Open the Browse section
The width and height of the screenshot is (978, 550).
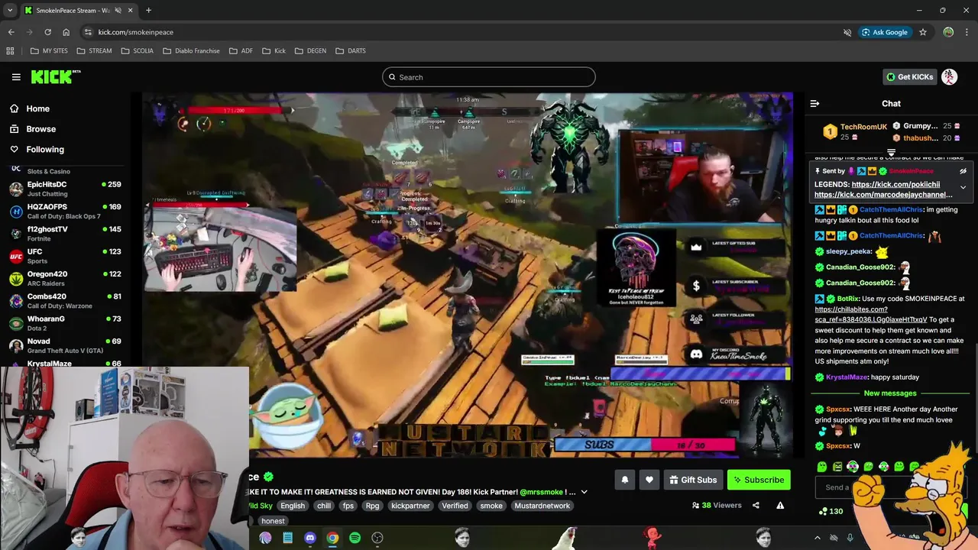coord(40,129)
